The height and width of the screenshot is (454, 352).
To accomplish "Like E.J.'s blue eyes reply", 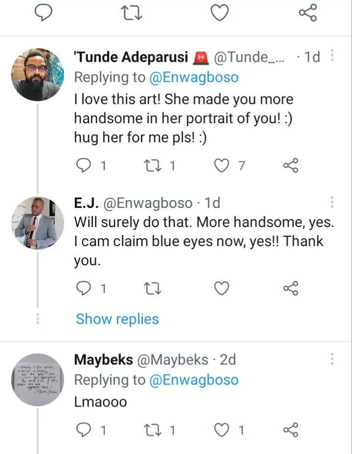I will (222, 289).
